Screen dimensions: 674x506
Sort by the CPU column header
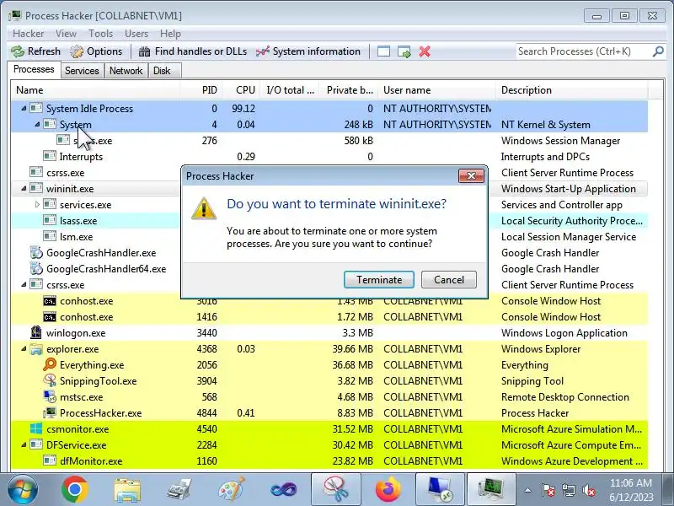click(241, 90)
